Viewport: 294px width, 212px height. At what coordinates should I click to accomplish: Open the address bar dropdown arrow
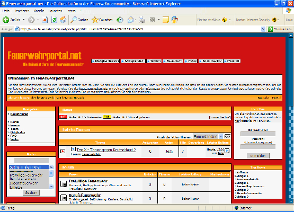(x=263, y=29)
